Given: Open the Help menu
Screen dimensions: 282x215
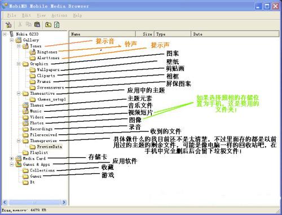Looking at the screenshot, I should [77, 15].
